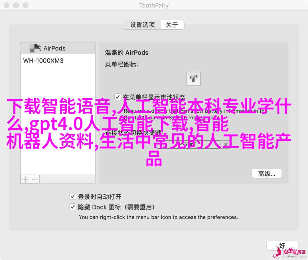The height and width of the screenshot is (260, 308).
Task: Clear the hotkey with the × button
Action: tap(226, 145)
